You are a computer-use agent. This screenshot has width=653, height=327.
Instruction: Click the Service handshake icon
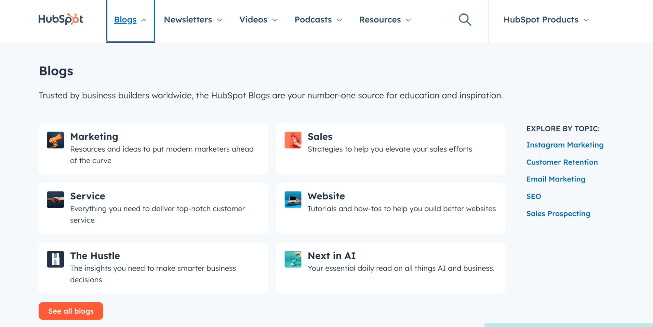click(x=55, y=200)
